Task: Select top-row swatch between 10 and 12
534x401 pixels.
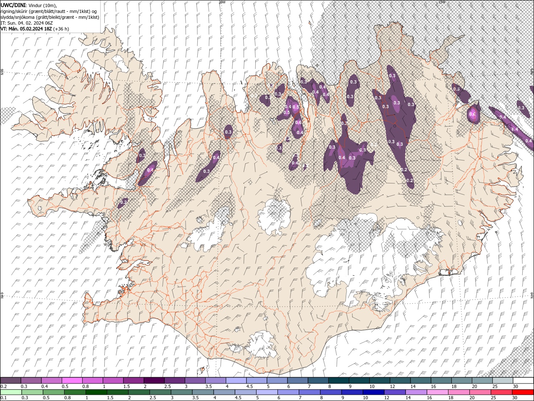Action: pyautogui.click(x=380, y=381)
